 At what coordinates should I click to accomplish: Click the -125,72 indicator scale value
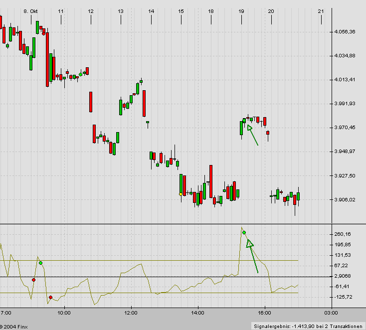click(x=343, y=297)
